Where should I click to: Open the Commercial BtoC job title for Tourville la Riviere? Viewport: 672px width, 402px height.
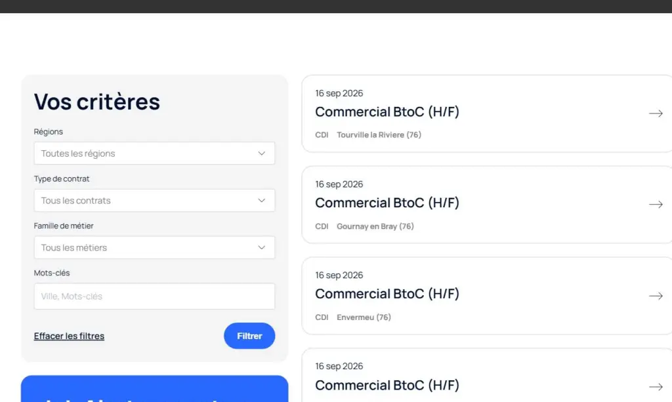point(387,111)
